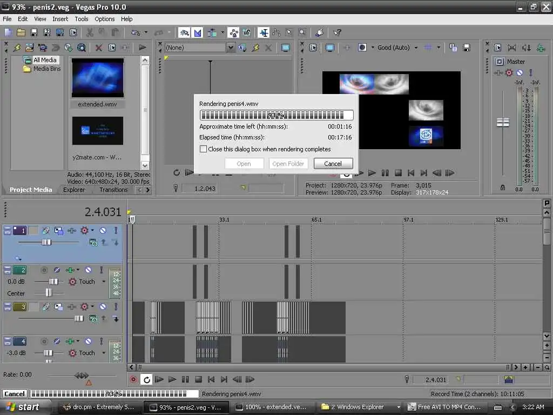This screenshot has width=553, height=415.
Task: Open the Good (Auto) preview quality dropdown
Action: pos(416,48)
